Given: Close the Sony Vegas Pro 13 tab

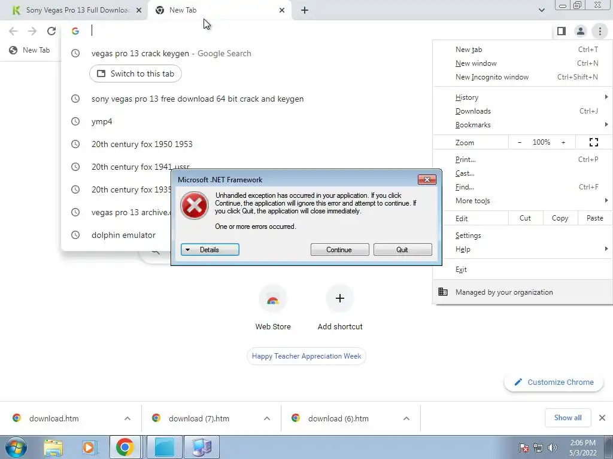Looking at the screenshot, I should (139, 10).
